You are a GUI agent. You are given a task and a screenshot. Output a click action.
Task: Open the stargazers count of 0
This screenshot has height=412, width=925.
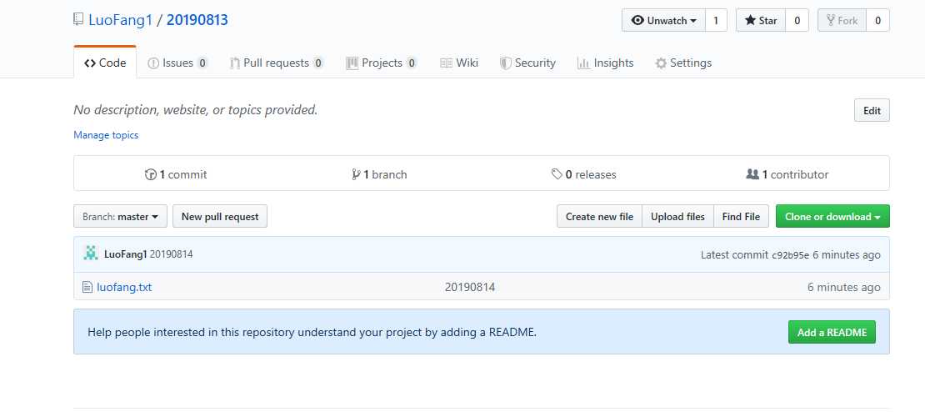click(x=797, y=21)
